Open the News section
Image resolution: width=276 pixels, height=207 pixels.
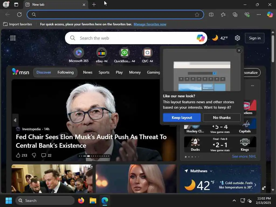pos(88,72)
